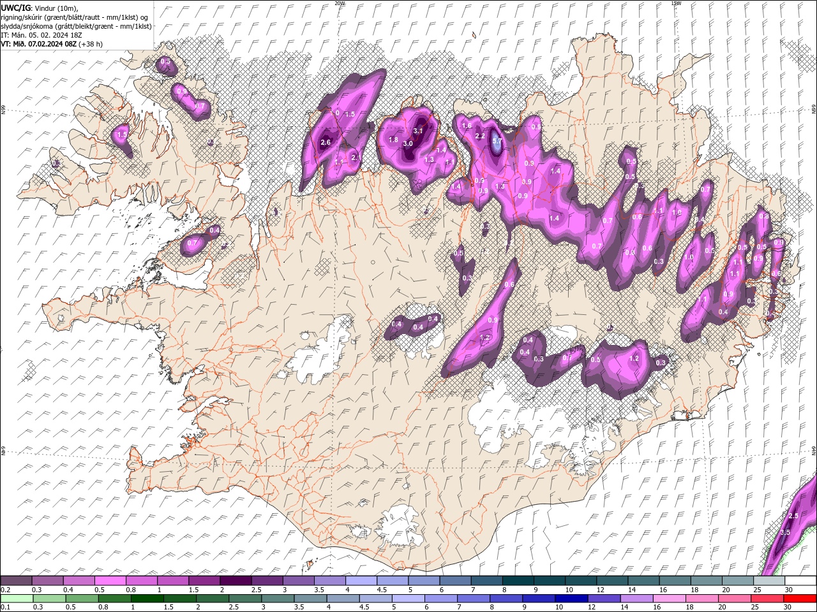Screen dimensions: 817x612
Task: Select palest green rain swatch between 0.1 and 0.3
Action: coord(17,599)
